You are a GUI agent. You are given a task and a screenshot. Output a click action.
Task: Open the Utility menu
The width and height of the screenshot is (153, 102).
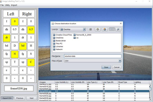[x=7, y=5]
